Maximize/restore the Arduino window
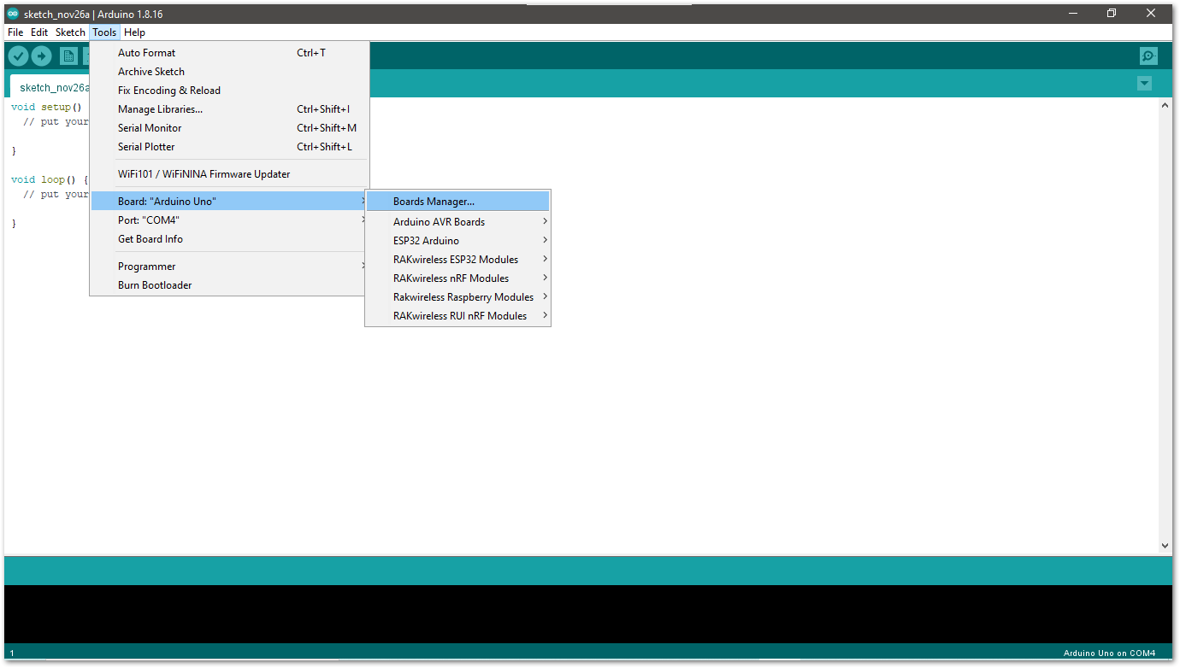Viewport: 1180px width, 668px height. tap(1112, 13)
